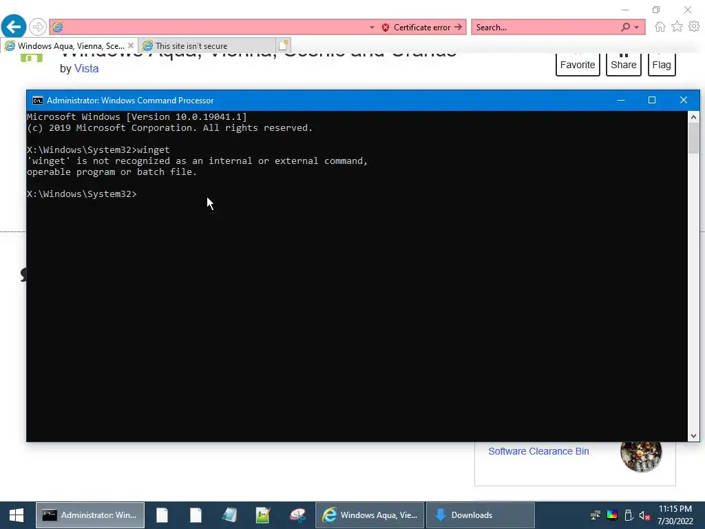Open a new browser tab

(284, 45)
